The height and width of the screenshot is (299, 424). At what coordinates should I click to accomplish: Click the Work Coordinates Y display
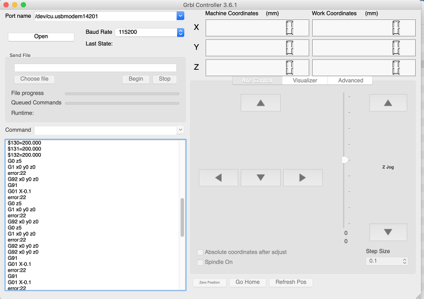[364, 47]
